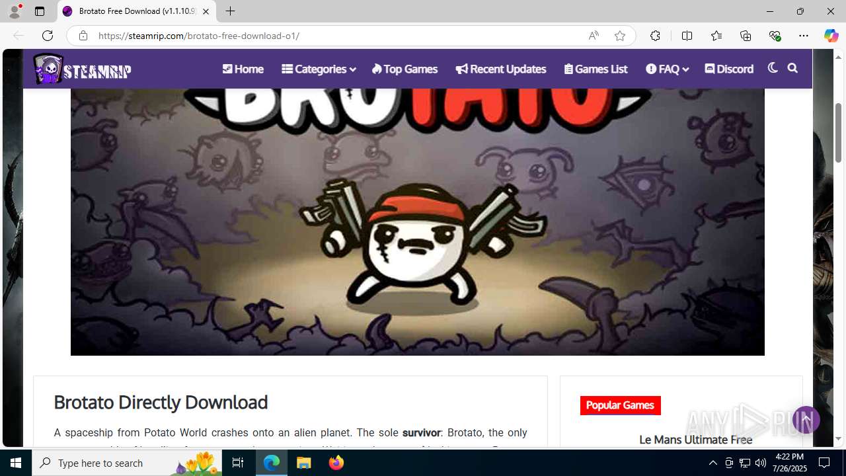This screenshot has width=846, height=476.
Task: Open the Copilot sidebar
Action: coord(831,36)
